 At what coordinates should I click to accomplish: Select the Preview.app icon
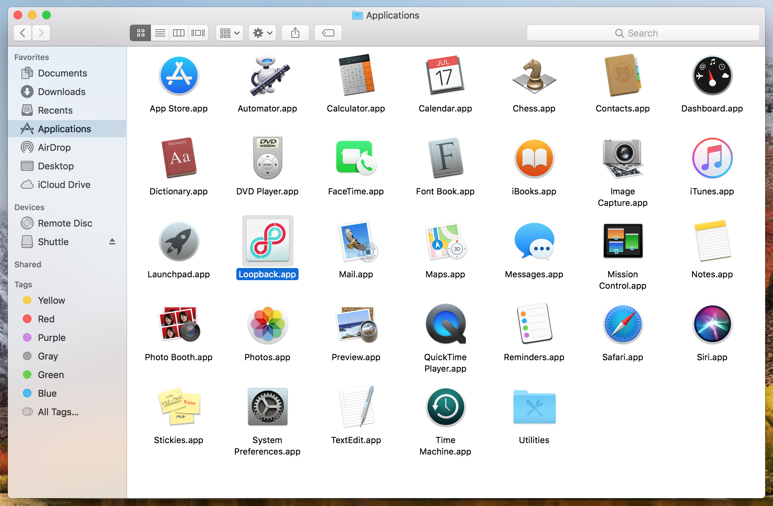coord(356,324)
